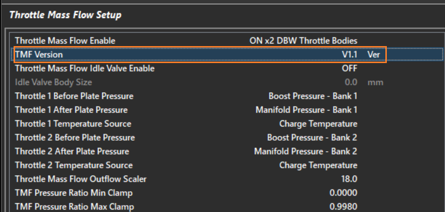Open the 'Boost Pressure - Bank 2' value
445x212 pixels.
(x=312, y=138)
